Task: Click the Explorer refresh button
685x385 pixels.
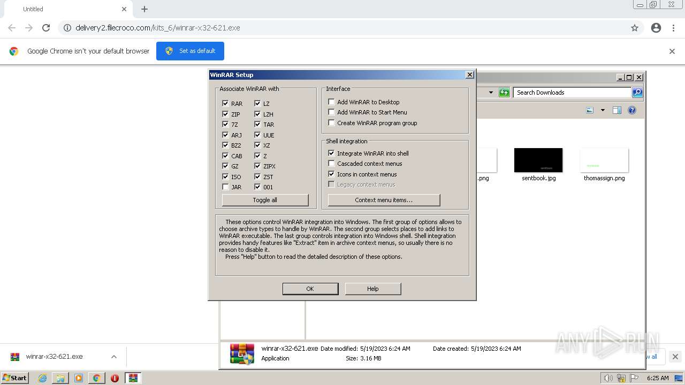Action: 504,93
